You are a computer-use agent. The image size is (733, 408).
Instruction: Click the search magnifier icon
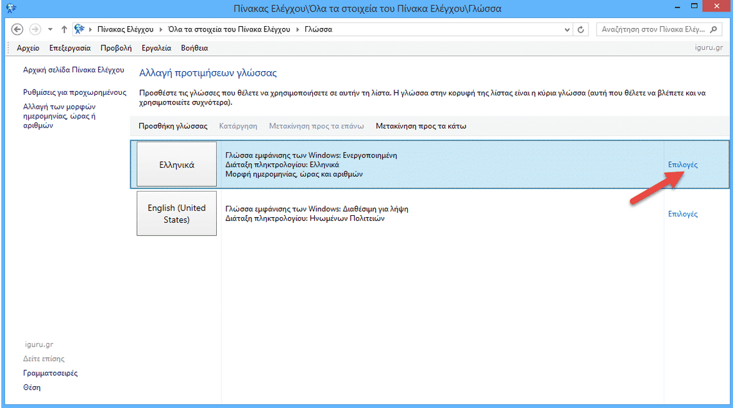pyautogui.click(x=713, y=29)
